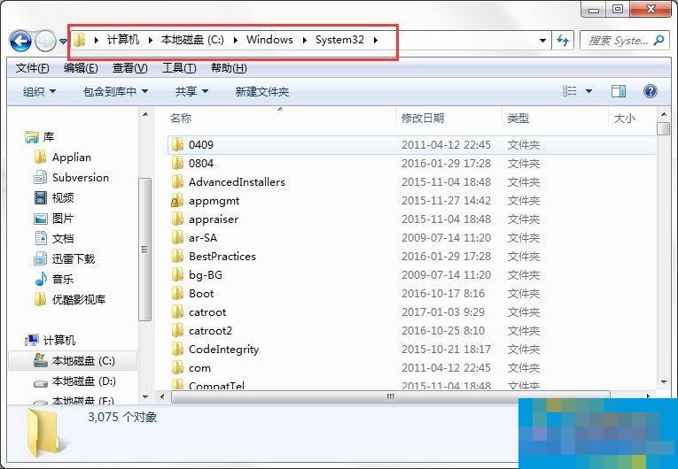This screenshot has height=469, width=678.
Task: Open the 工具(T) menu
Action: (179, 68)
